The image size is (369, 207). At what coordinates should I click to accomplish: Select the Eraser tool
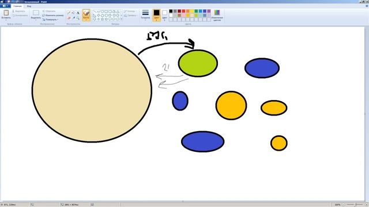69,18
